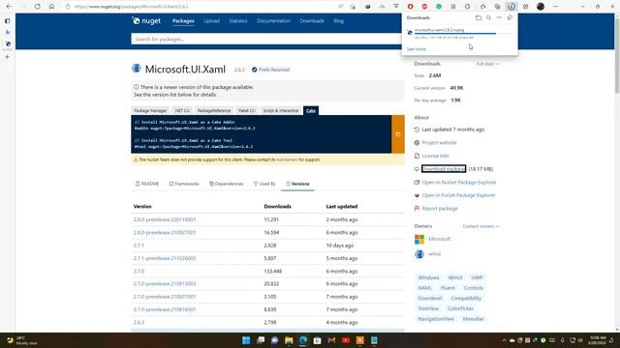
Task: Click the Edge downloads toolbar icon
Action: 511,7
